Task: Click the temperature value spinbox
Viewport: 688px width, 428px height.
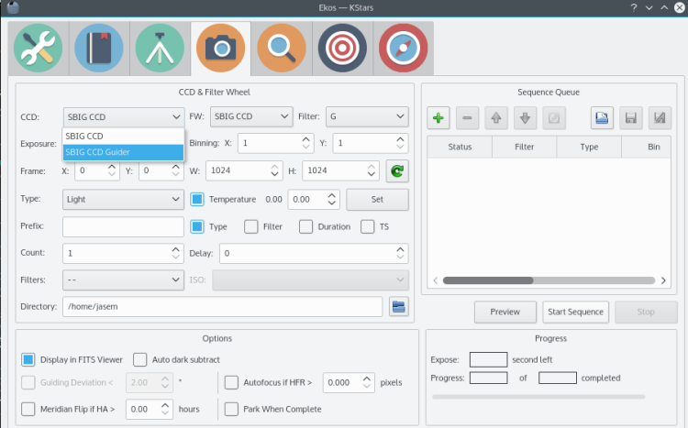Action: pos(314,200)
